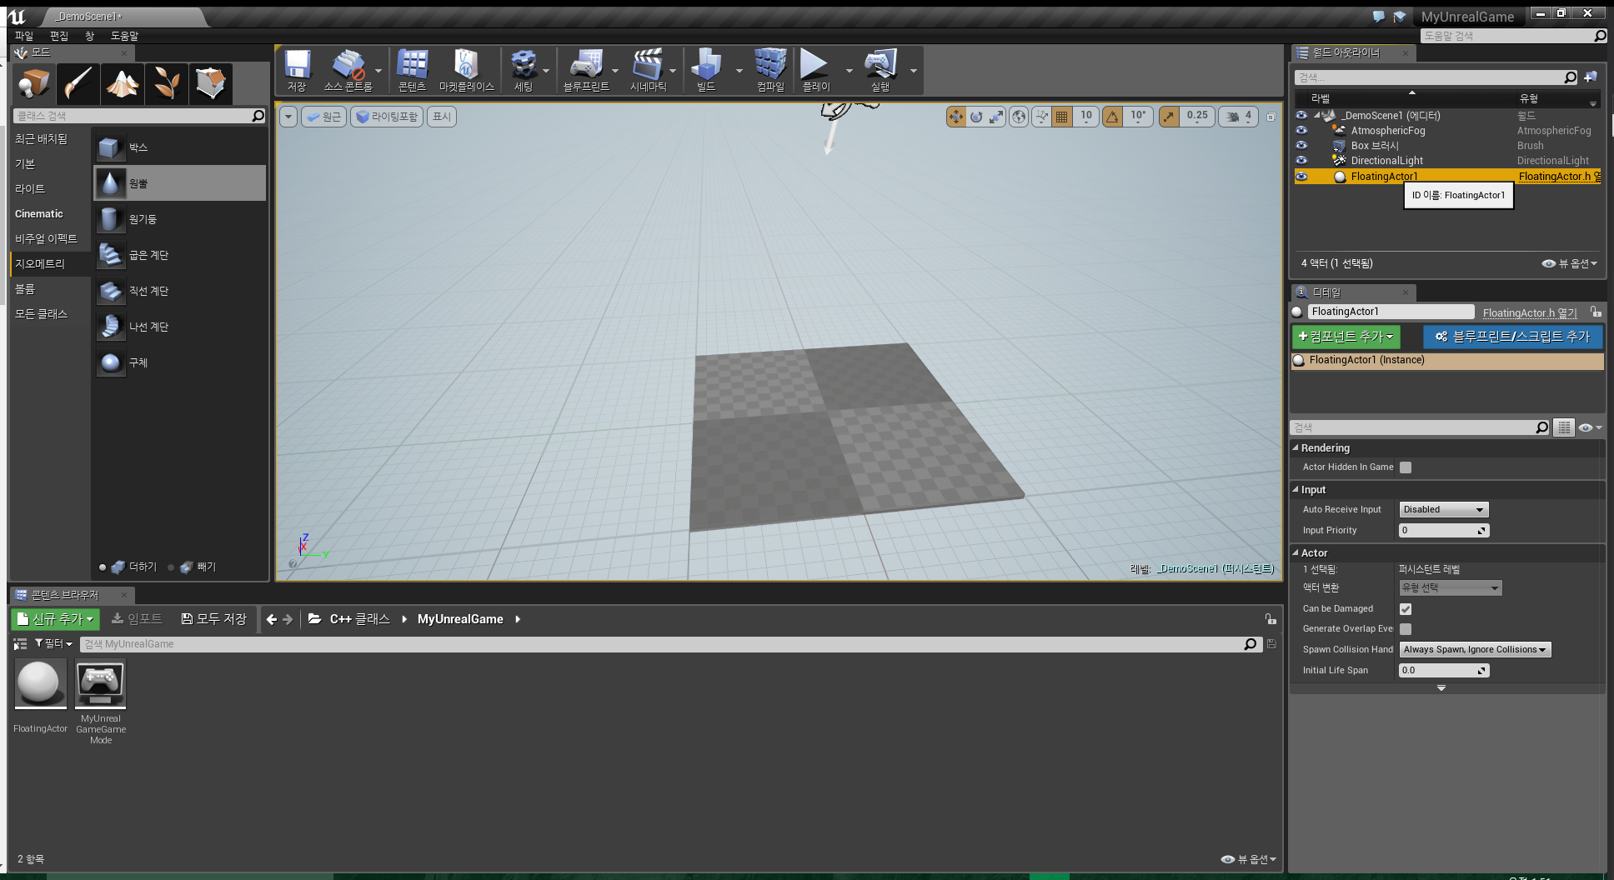Select the Paint mode brush icon
This screenshot has height=880, width=1614.
(78, 83)
